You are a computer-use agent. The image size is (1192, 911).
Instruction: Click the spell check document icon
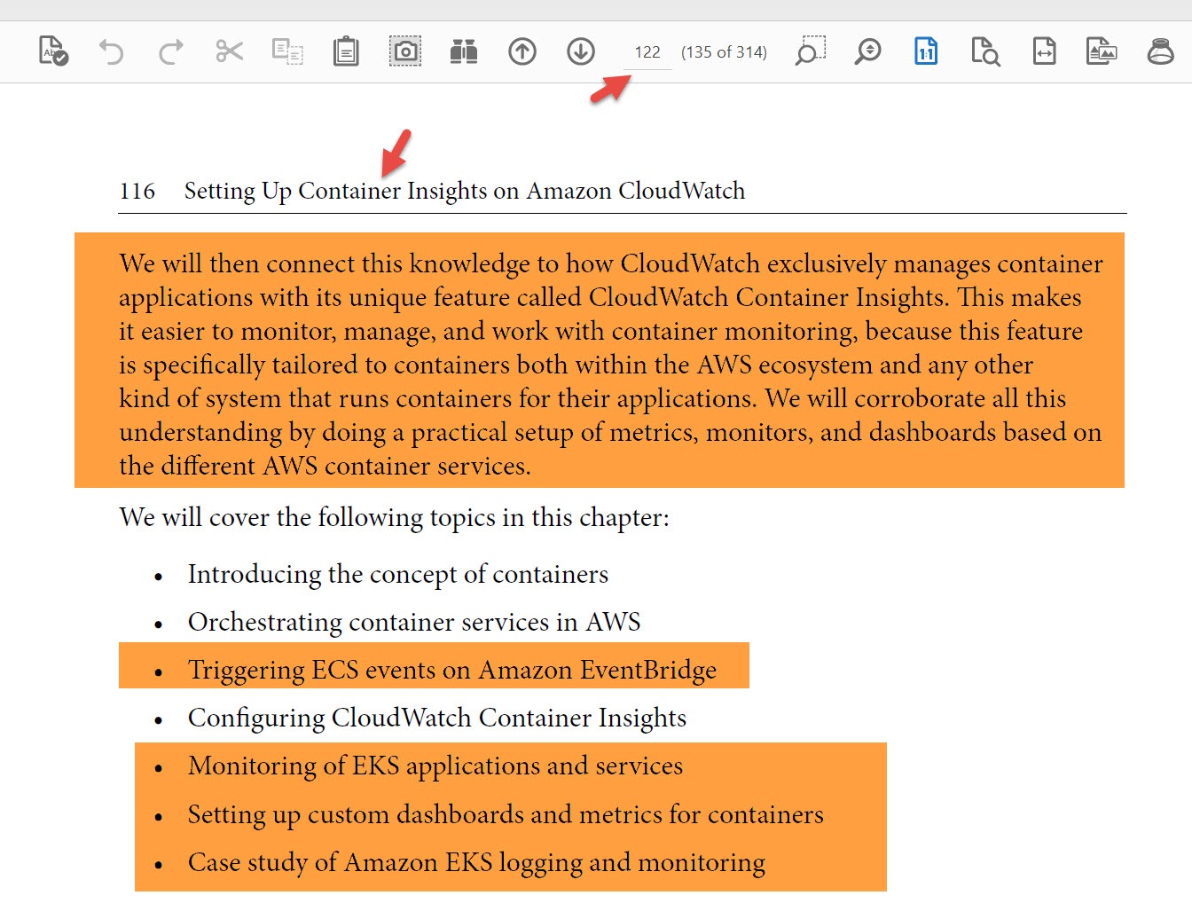[x=53, y=51]
